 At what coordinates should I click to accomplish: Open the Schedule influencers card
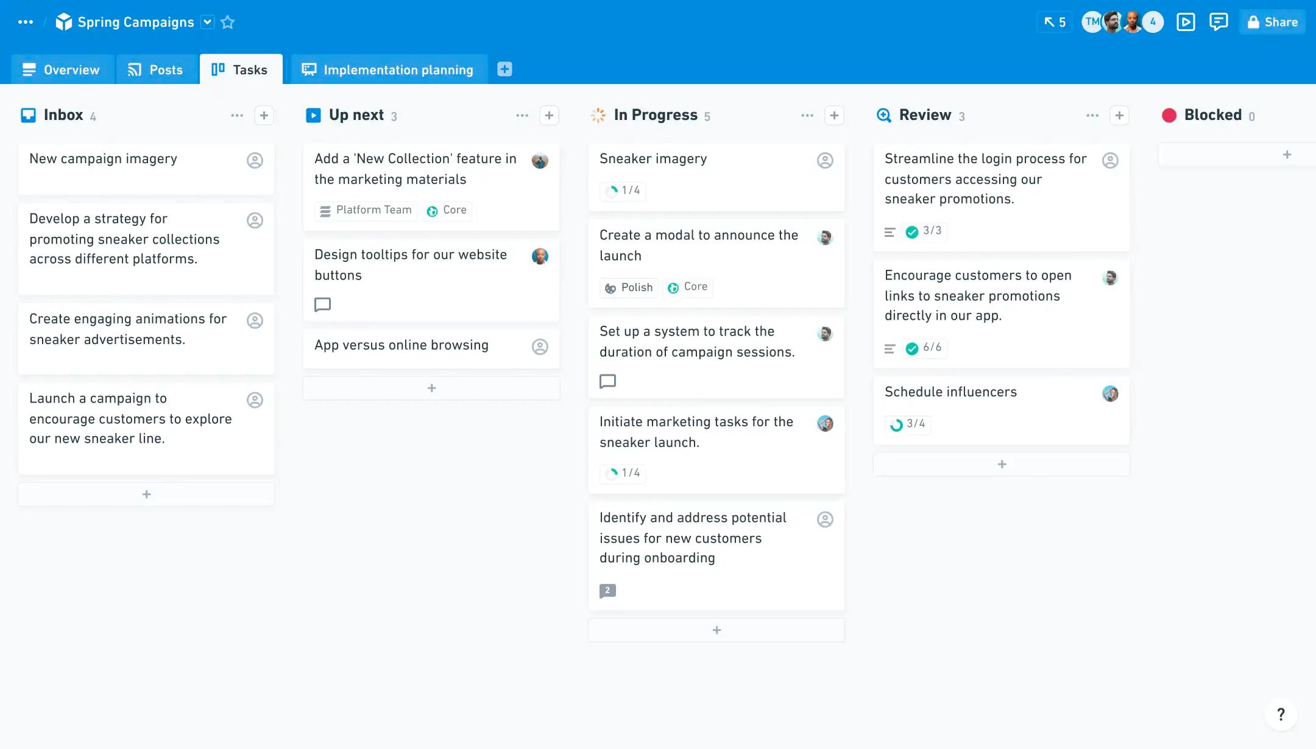point(950,393)
